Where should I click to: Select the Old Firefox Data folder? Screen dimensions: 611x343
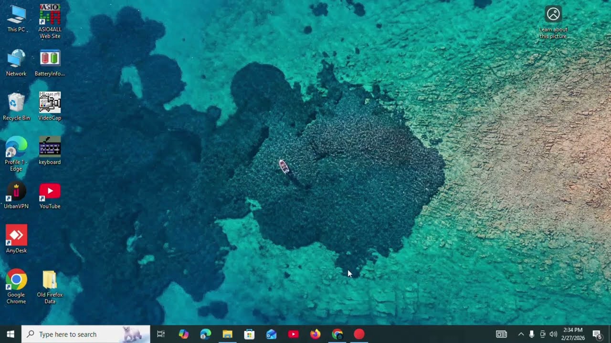(x=50, y=287)
